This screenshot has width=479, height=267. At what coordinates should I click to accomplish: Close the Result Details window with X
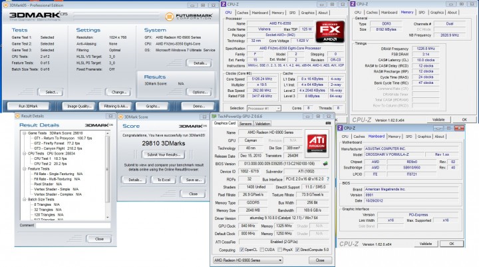click(x=110, y=116)
